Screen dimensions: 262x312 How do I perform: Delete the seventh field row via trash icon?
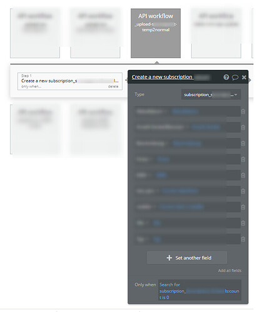[243, 207]
